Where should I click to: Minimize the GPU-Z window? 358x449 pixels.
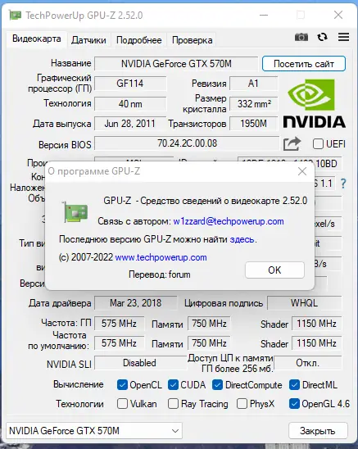264,15
